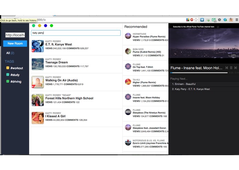The height and width of the screenshot is (170, 239).
Task: Click the face-shaped outlet extension icon
Action: 231,20
